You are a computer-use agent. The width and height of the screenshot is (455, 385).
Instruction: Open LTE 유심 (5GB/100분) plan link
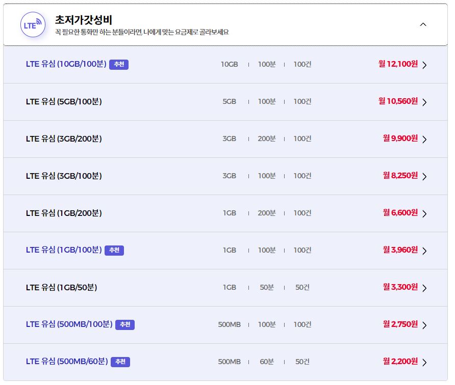(x=64, y=102)
